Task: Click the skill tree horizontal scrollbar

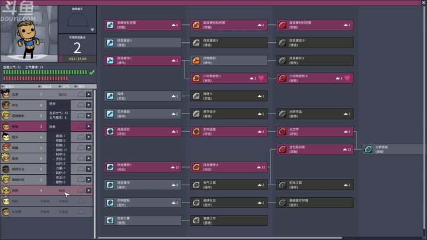Action: [x=219, y=236]
